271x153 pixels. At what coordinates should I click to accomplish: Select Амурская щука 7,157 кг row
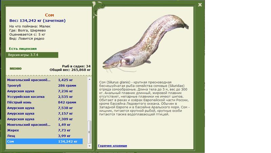point(45,113)
